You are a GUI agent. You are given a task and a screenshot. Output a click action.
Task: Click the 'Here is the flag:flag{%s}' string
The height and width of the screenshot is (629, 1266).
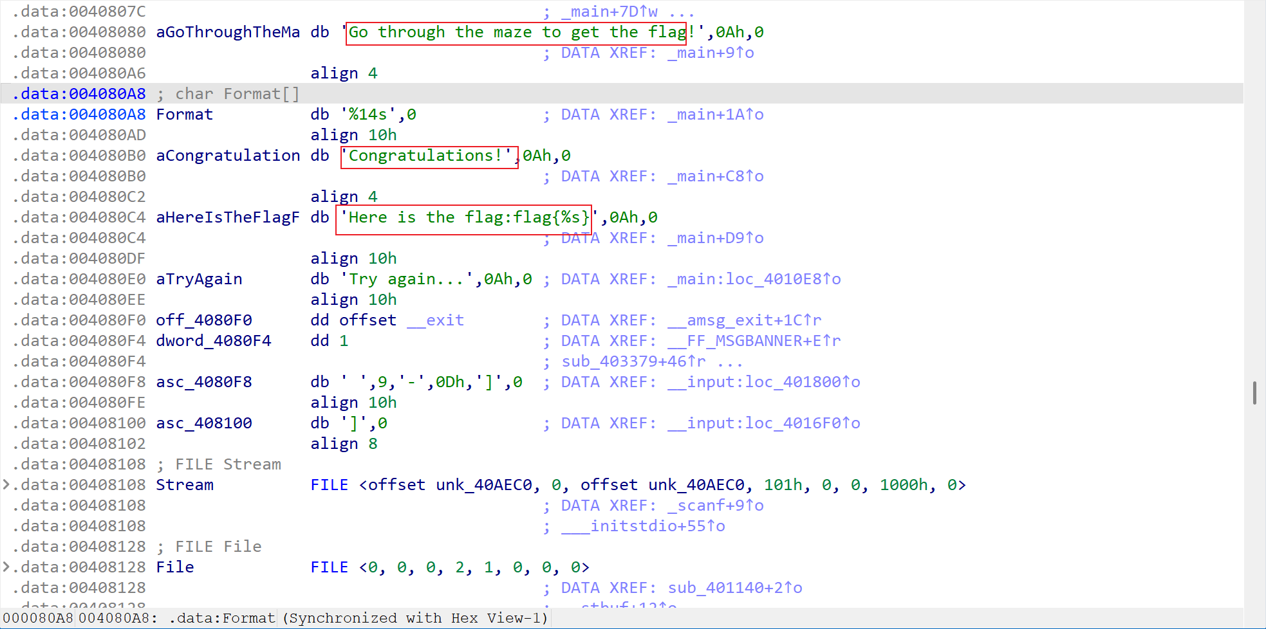469,217
